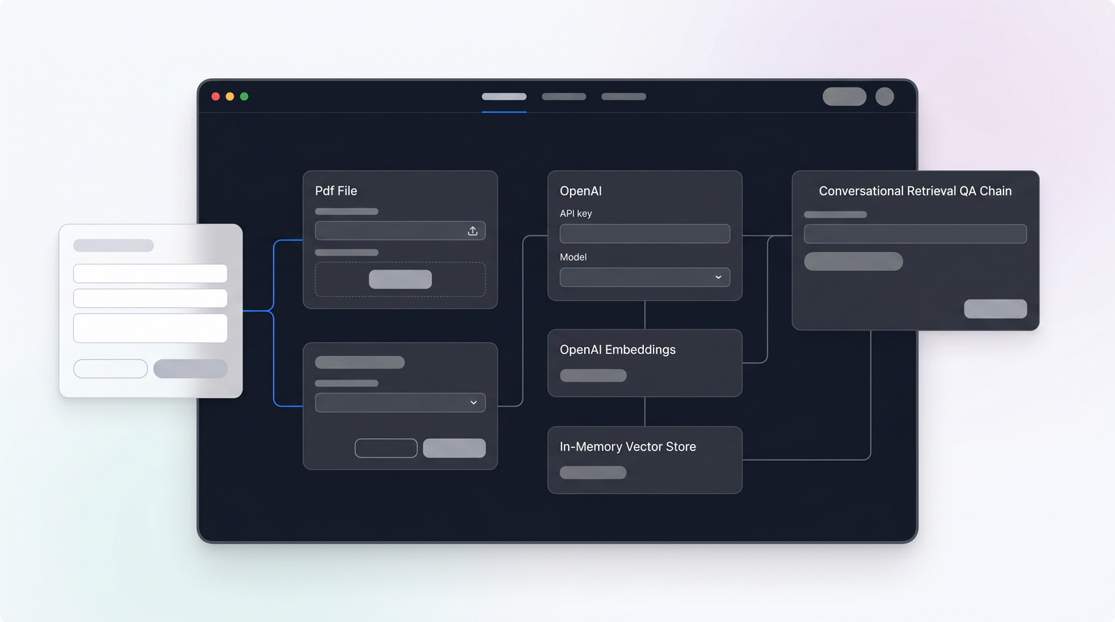This screenshot has height=622, width=1115.
Task: Switch to the third tab in the title bar
Action: 624,97
